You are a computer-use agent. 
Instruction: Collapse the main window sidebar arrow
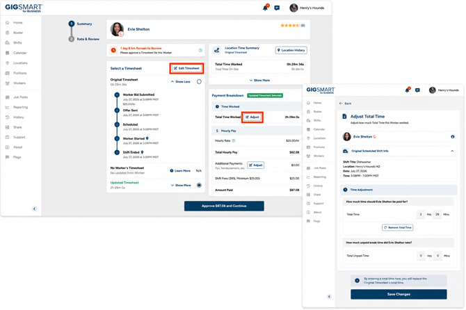pyautogui.click(x=34, y=209)
